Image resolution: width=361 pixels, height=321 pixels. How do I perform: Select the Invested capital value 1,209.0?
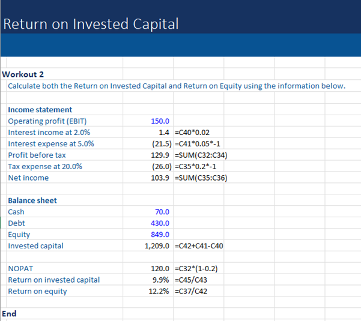(x=157, y=246)
